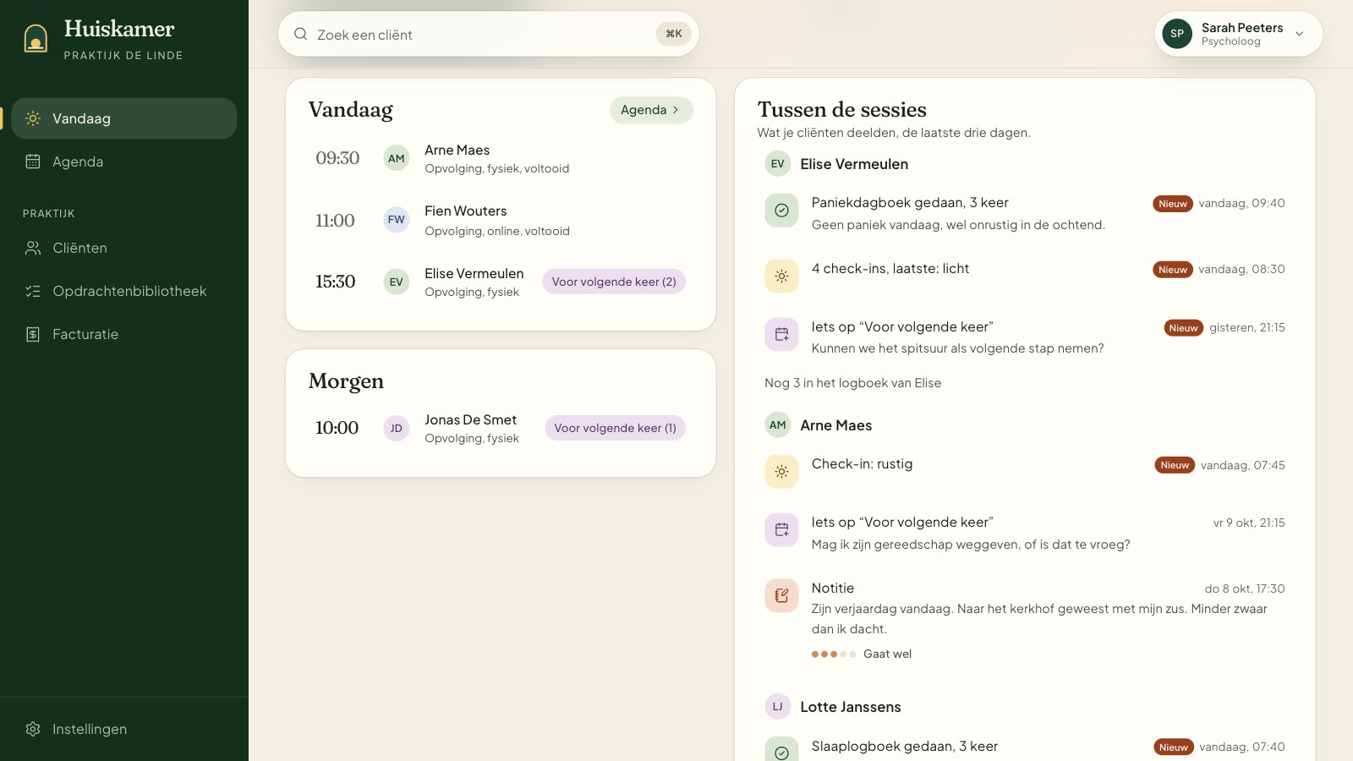Open Instellingen at the sidebar bottom
Viewport: 1353px width, 761px height.
tap(124, 729)
